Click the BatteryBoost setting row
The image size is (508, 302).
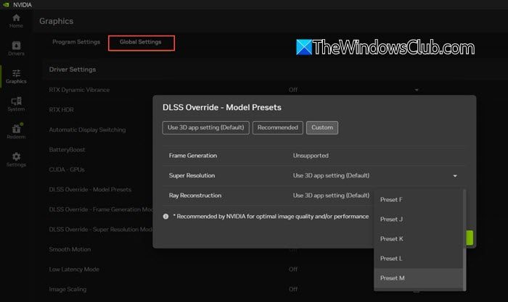pyautogui.click(x=67, y=150)
